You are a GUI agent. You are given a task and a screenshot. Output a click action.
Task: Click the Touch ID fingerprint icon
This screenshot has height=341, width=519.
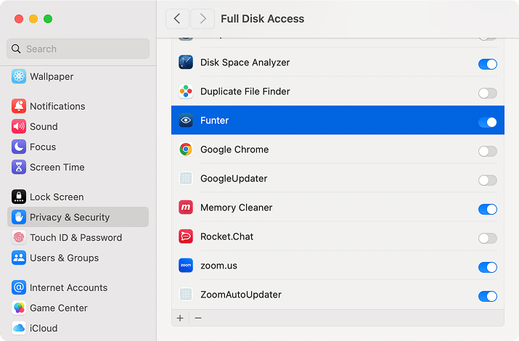click(x=19, y=237)
